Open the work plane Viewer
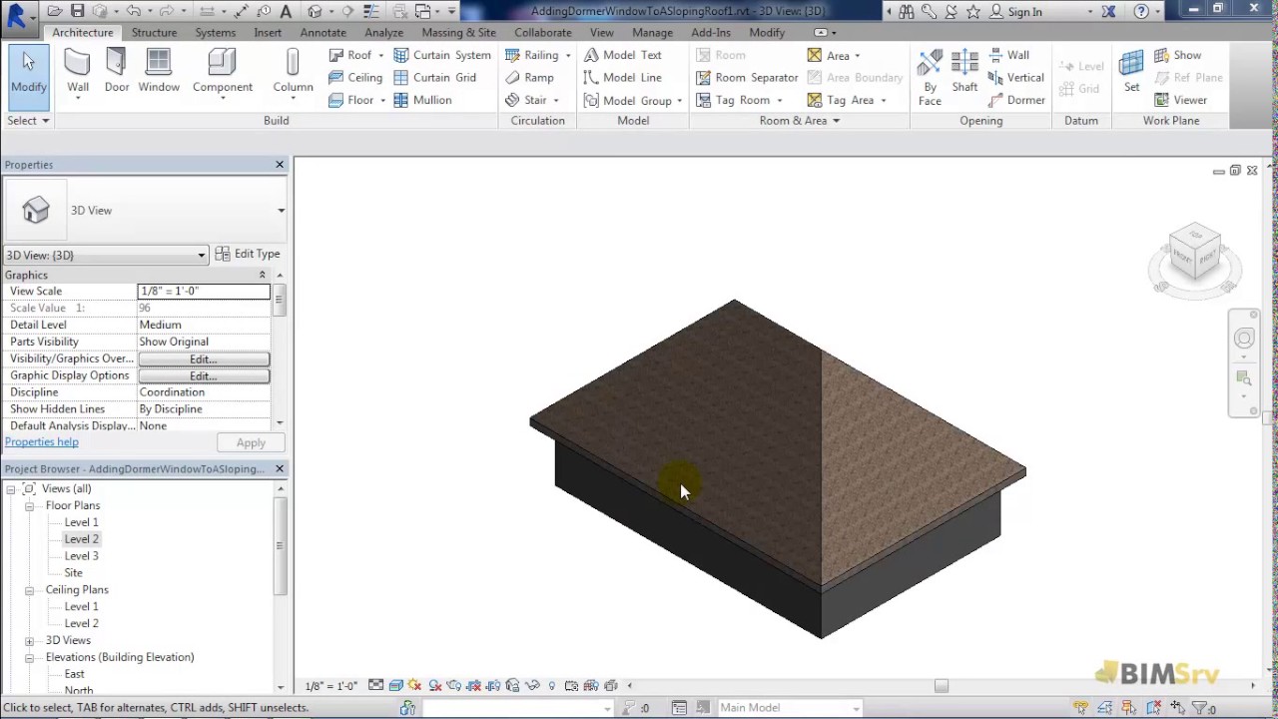Image resolution: width=1278 pixels, height=719 pixels. pos(1180,100)
